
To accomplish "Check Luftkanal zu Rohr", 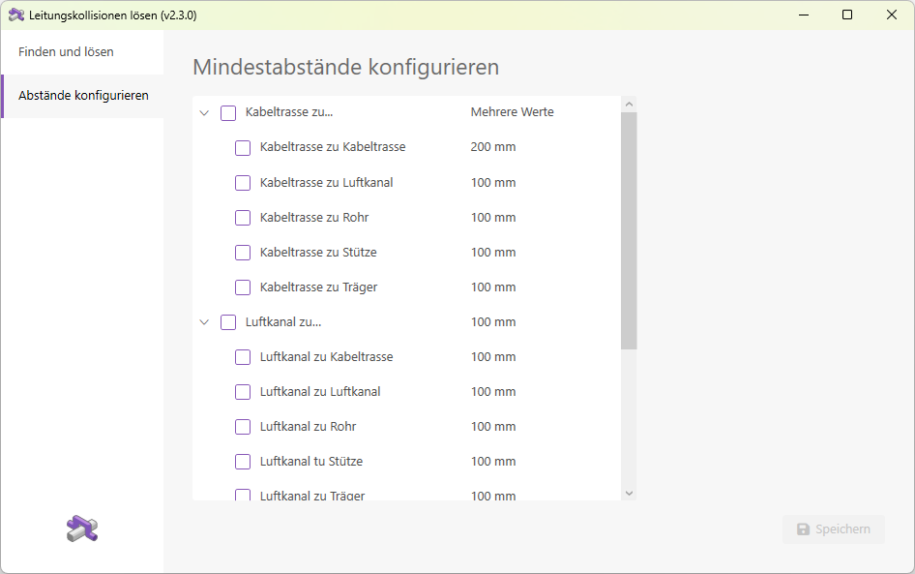I will (242, 426).
